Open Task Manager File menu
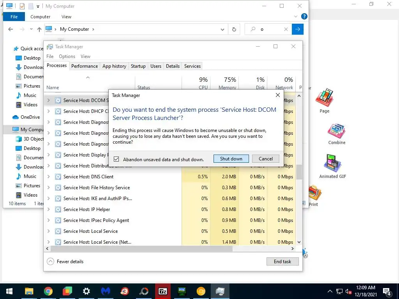Screen dimensions: 399x299 (x=50, y=56)
